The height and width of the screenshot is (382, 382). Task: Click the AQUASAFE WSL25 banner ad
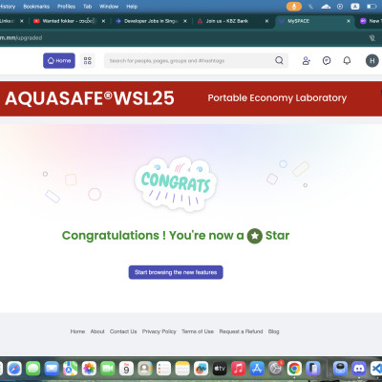191,98
